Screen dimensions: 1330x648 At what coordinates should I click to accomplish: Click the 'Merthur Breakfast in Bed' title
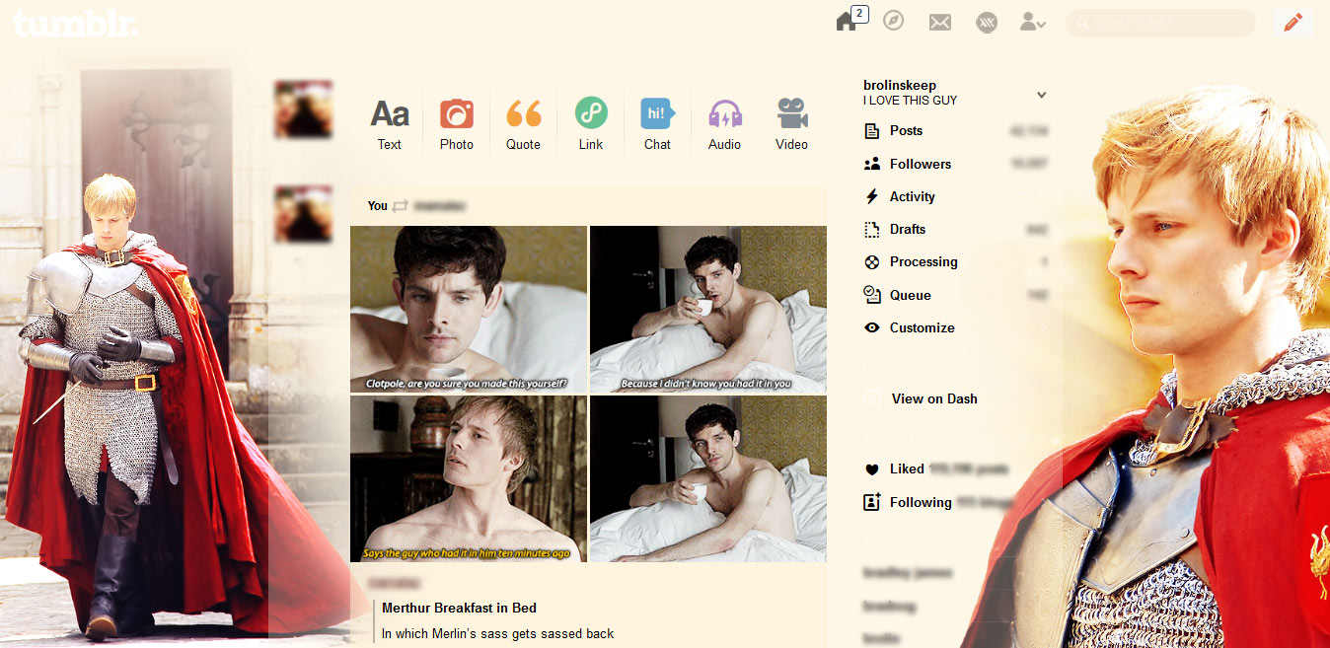pyautogui.click(x=459, y=608)
